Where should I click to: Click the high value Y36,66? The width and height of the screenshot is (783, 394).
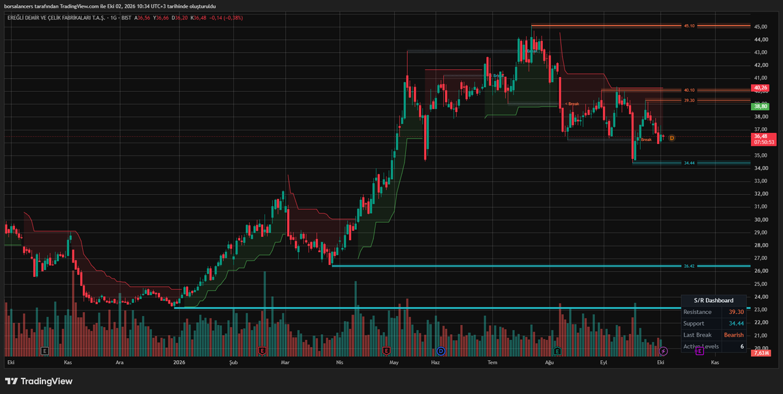pos(161,18)
